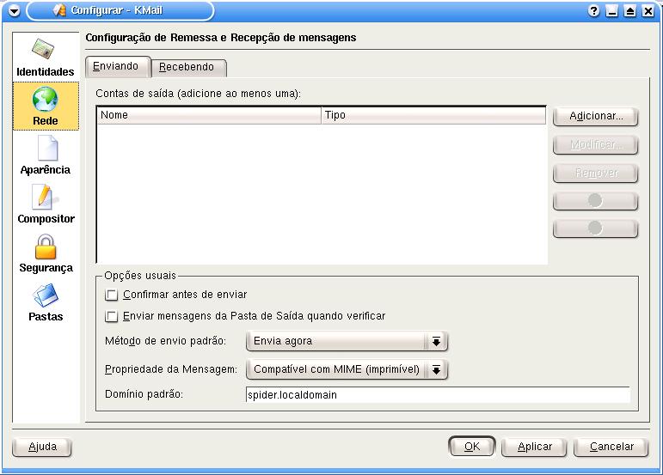Open the Identidades settings section

coord(46,57)
